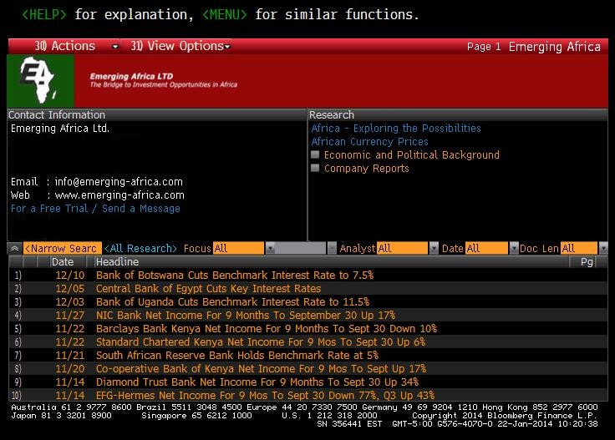
Task: Sort by the Headline column header
Action: (117, 262)
